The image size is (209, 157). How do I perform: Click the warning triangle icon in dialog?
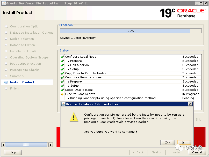click(x=74, y=117)
